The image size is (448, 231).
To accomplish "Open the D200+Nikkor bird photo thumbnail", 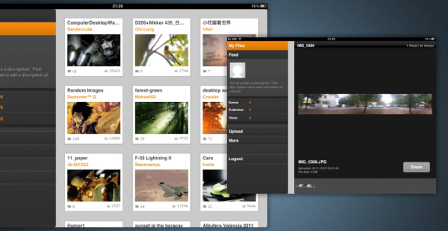I will point(162,50).
